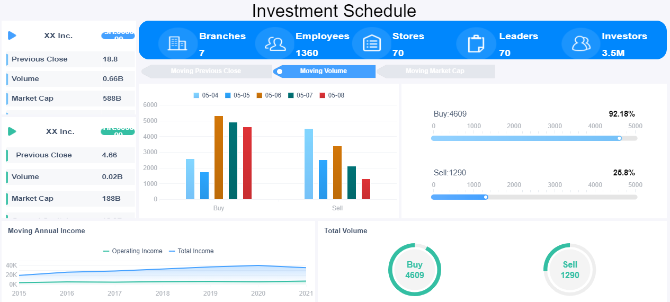
Task: Click the Investors user icon
Action: pos(581,43)
